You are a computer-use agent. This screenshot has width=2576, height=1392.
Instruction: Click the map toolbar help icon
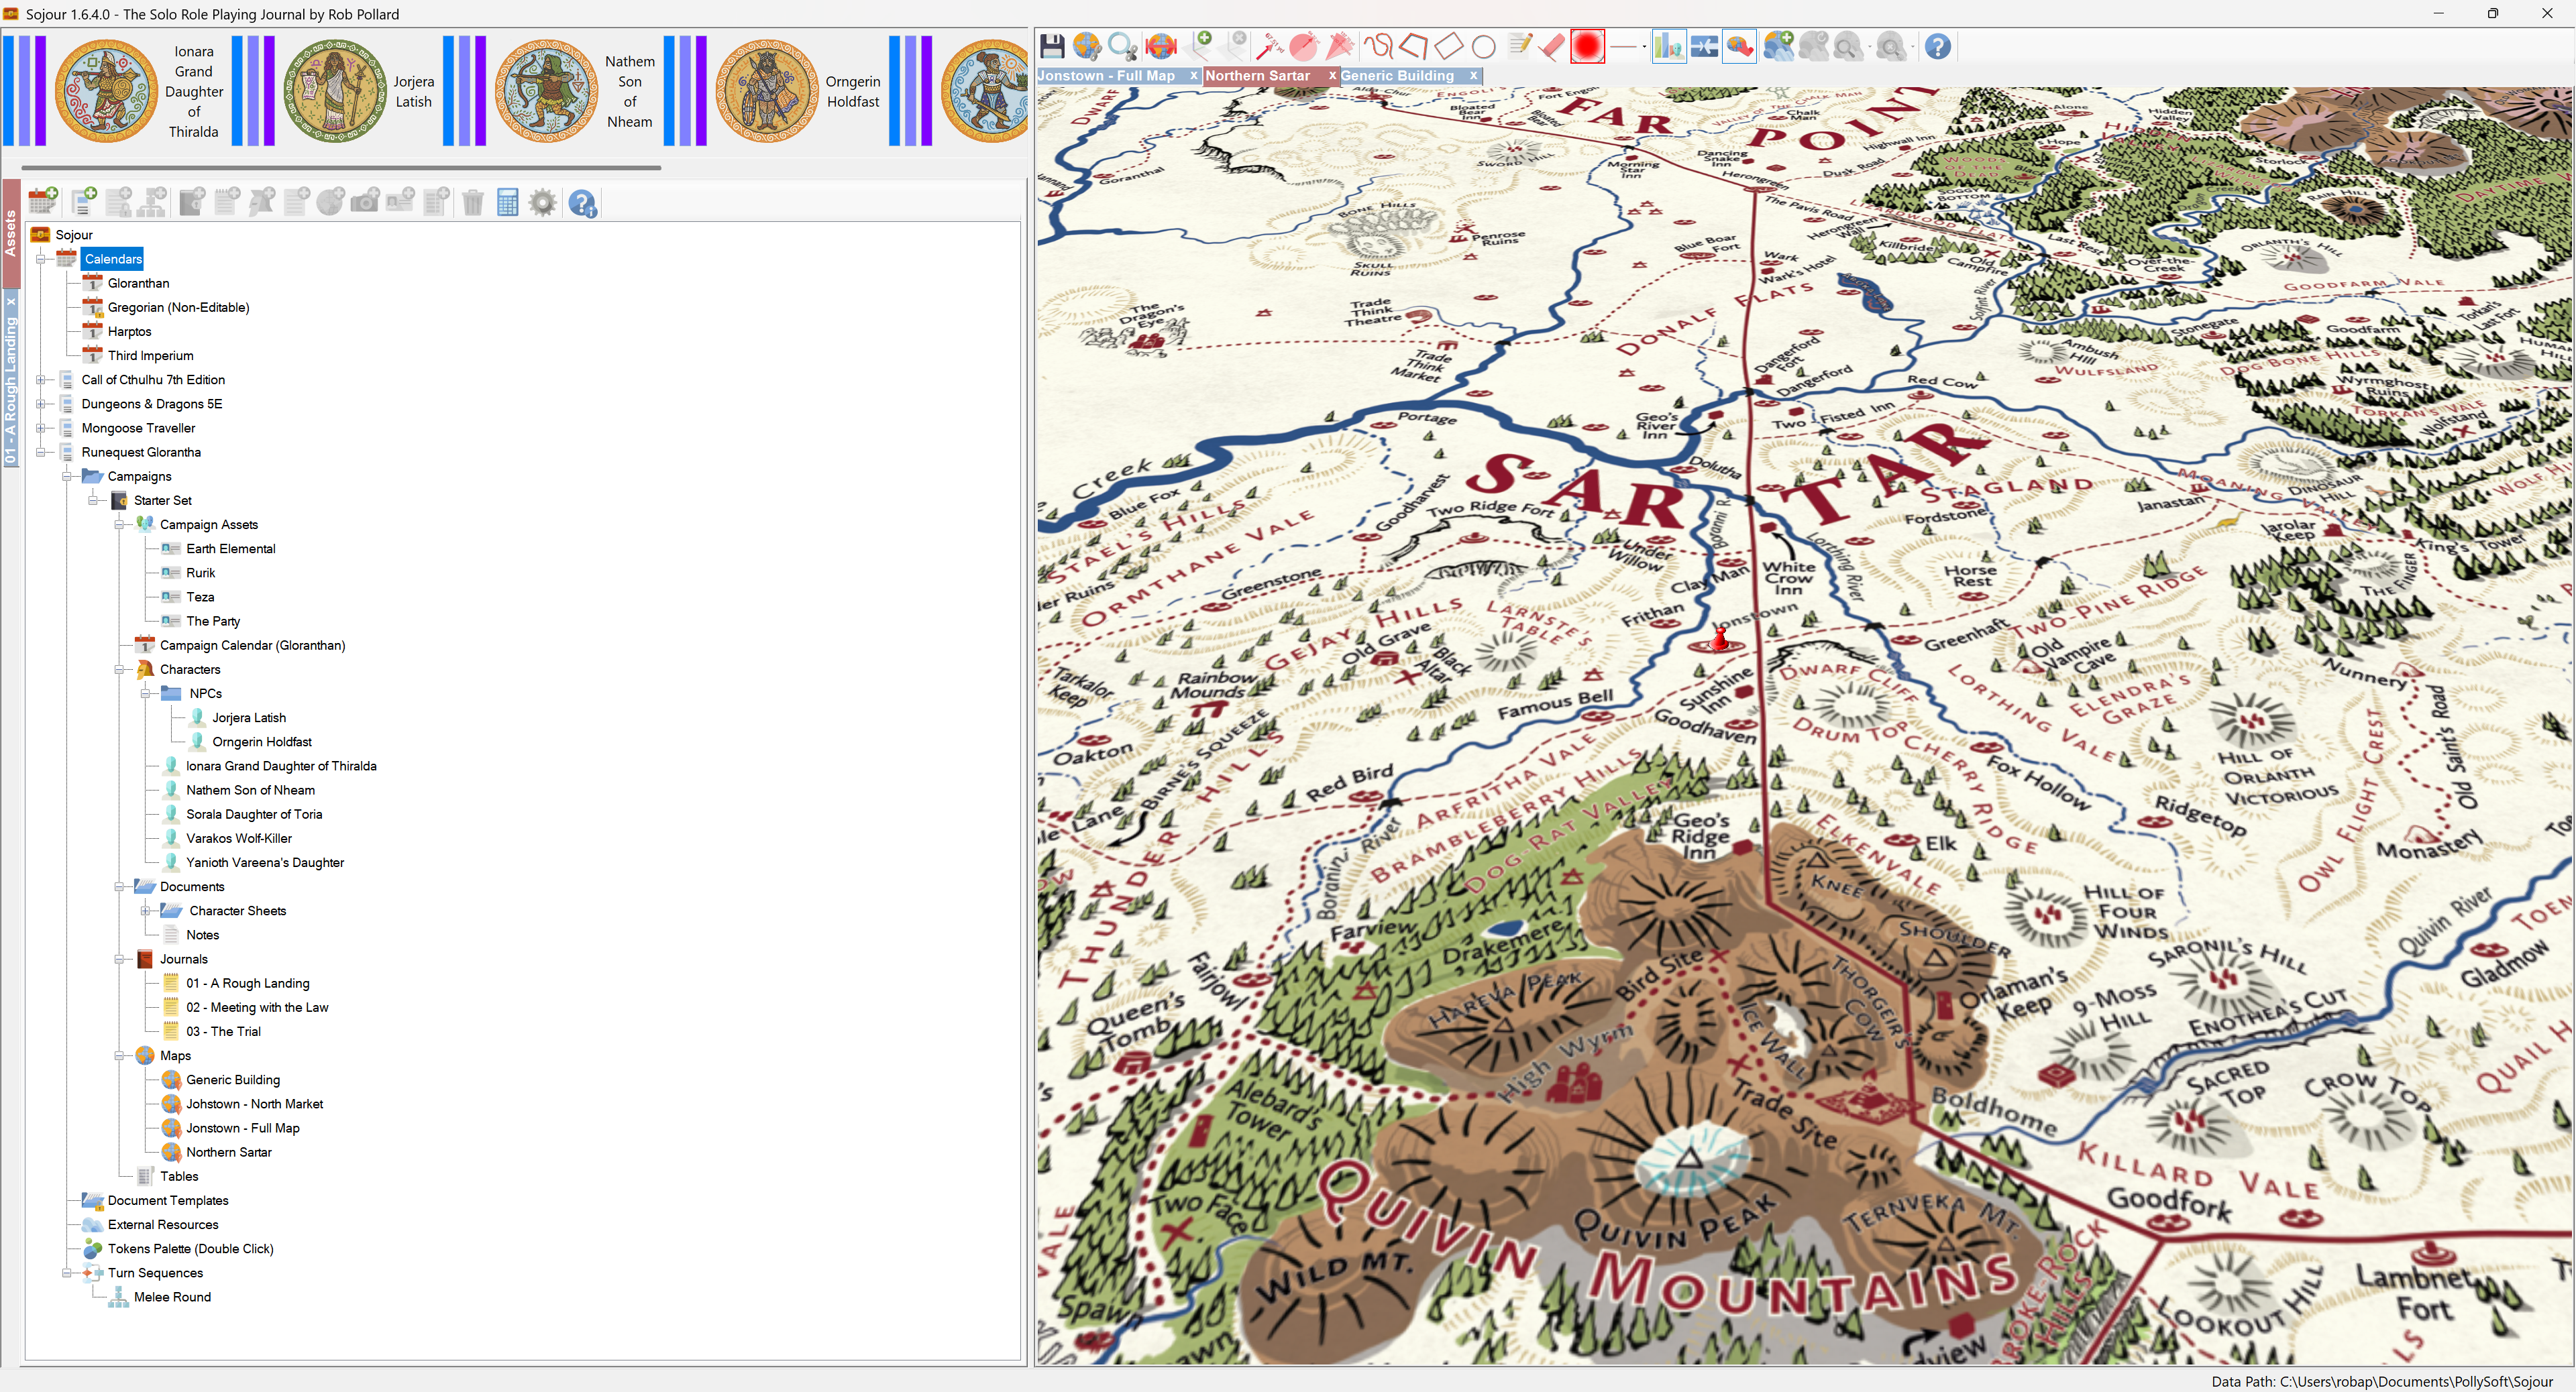click(1937, 46)
